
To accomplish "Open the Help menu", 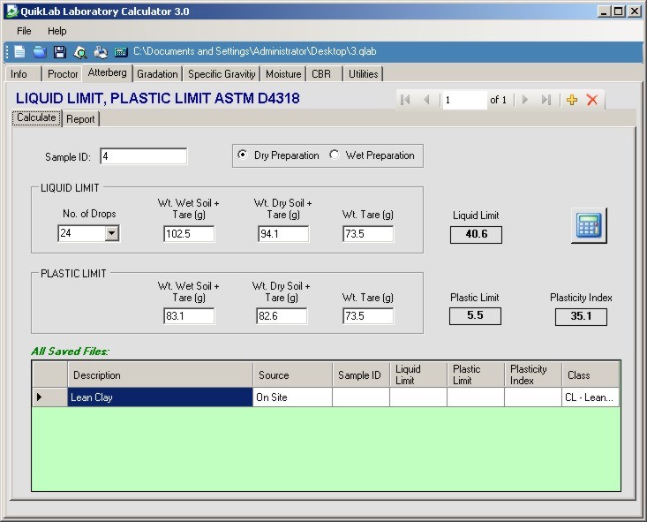I will point(57,31).
